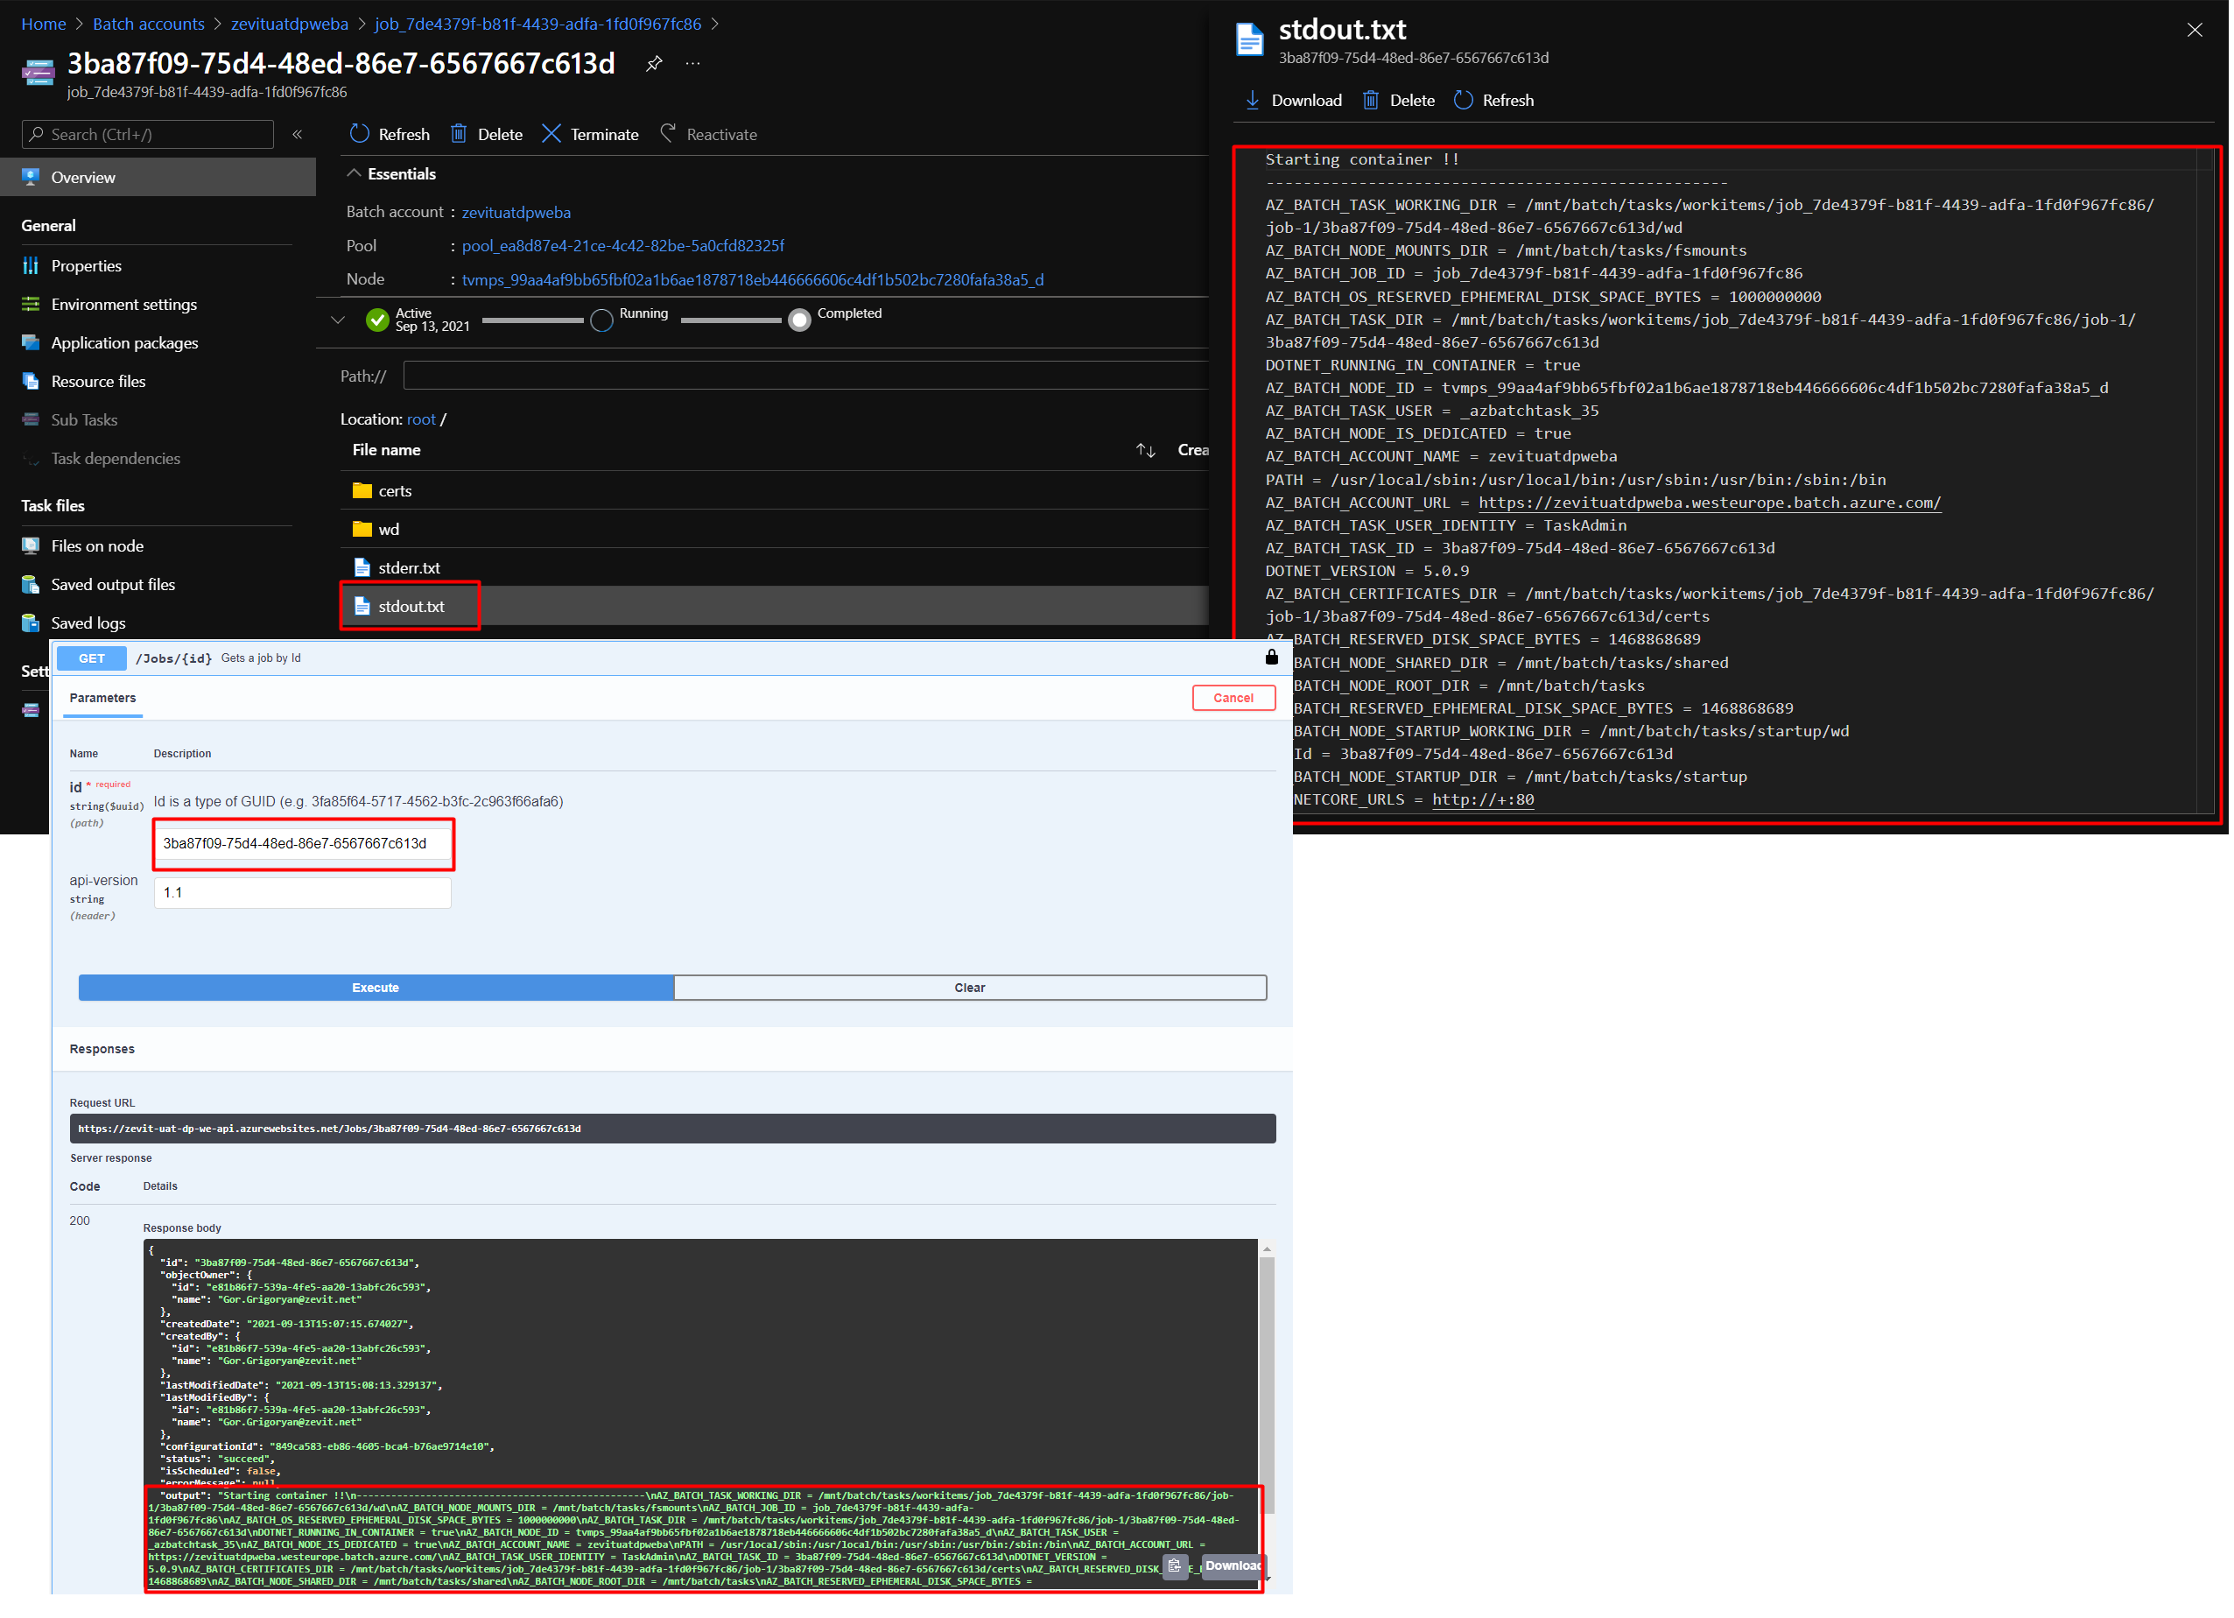The image size is (2234, 1618).
Task: Click the api-version input field
Action: [304, 894]
